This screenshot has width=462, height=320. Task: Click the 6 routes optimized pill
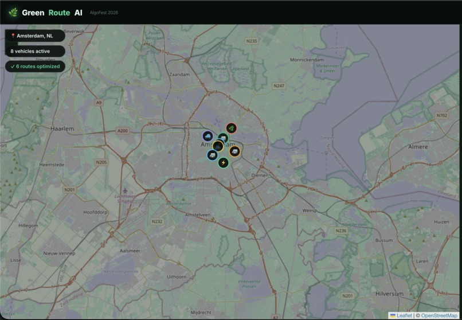[35, 67]
